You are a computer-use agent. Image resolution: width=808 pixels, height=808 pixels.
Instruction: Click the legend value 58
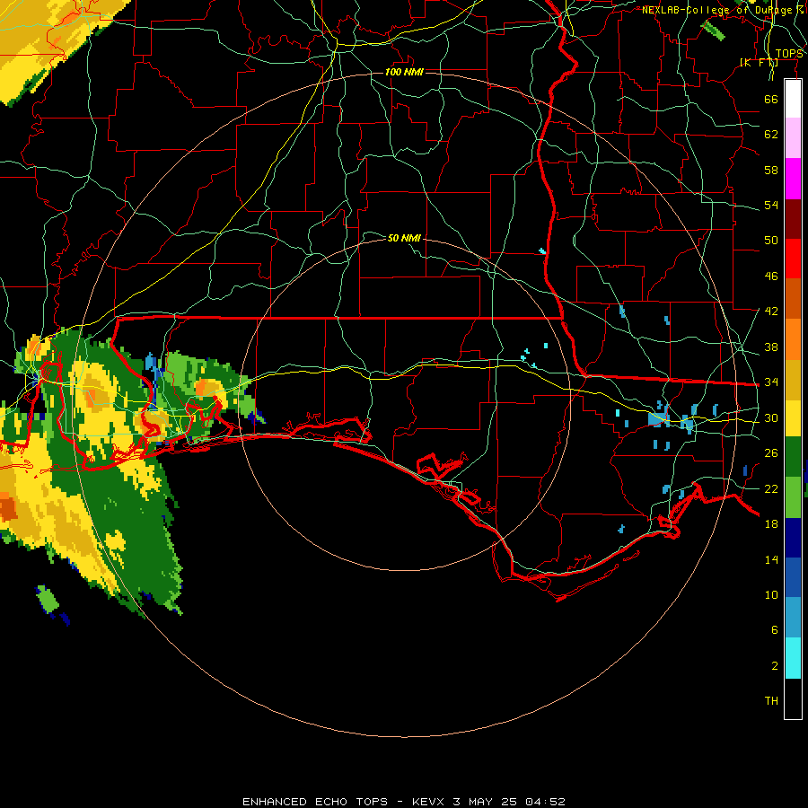point(771,170)
